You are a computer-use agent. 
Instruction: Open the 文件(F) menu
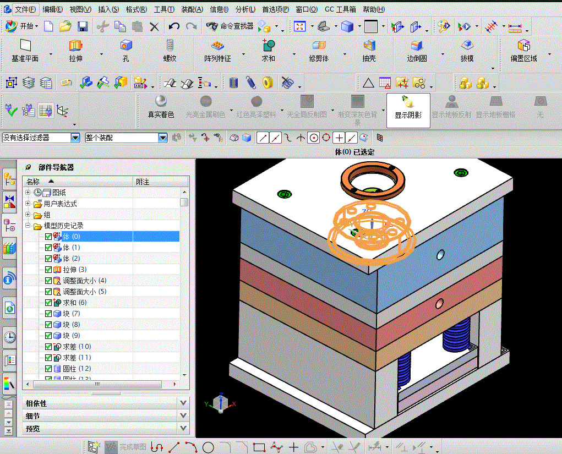(x=25, y=9)
